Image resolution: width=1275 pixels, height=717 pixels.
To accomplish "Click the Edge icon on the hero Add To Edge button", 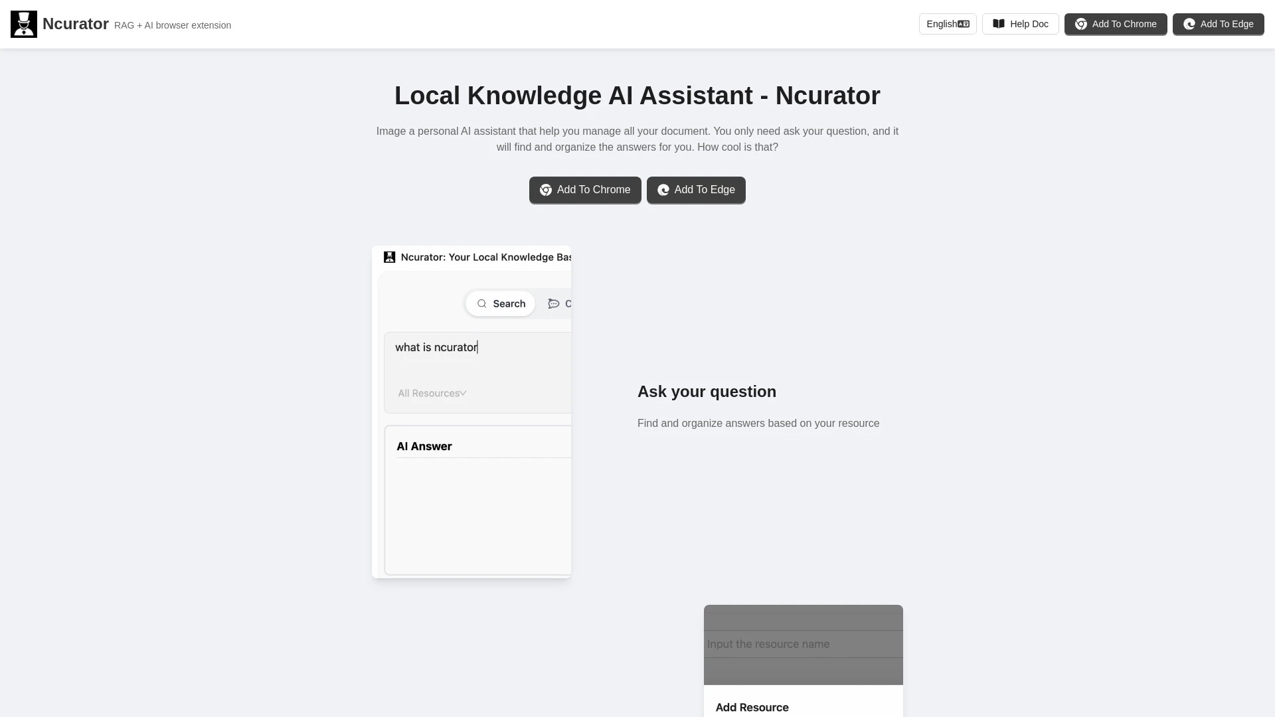I will click(x=664, y=190).
